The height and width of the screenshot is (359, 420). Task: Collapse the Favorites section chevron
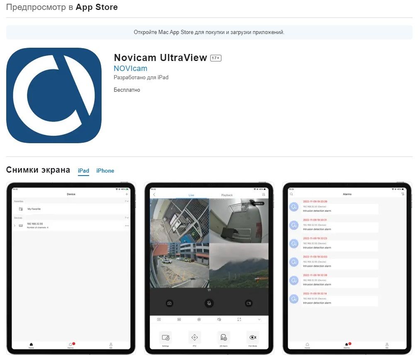click(x=127, y=201)
